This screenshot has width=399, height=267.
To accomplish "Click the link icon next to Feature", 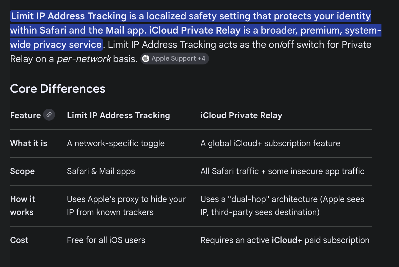I will coord(49,115).
